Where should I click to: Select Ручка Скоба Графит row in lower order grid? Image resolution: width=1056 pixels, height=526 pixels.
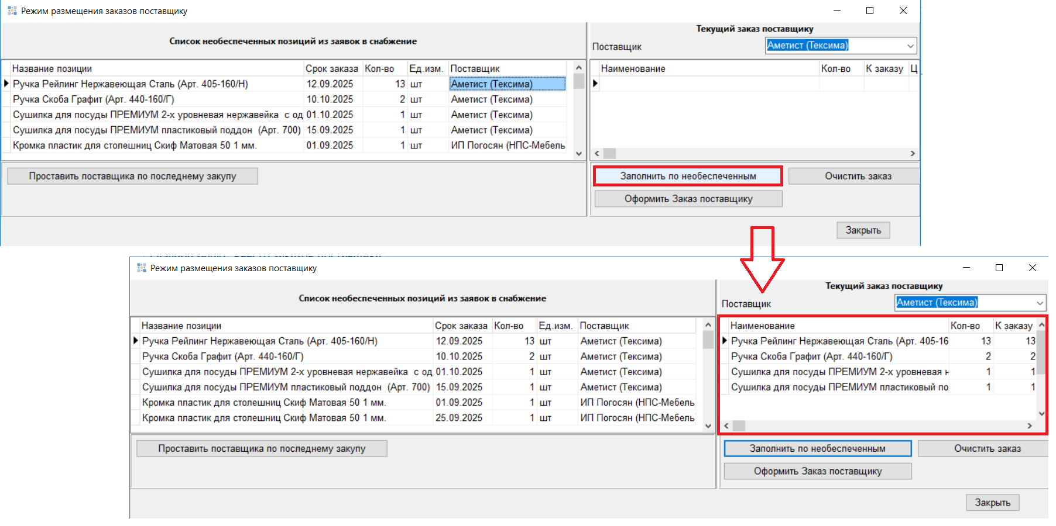click(811, 357)
